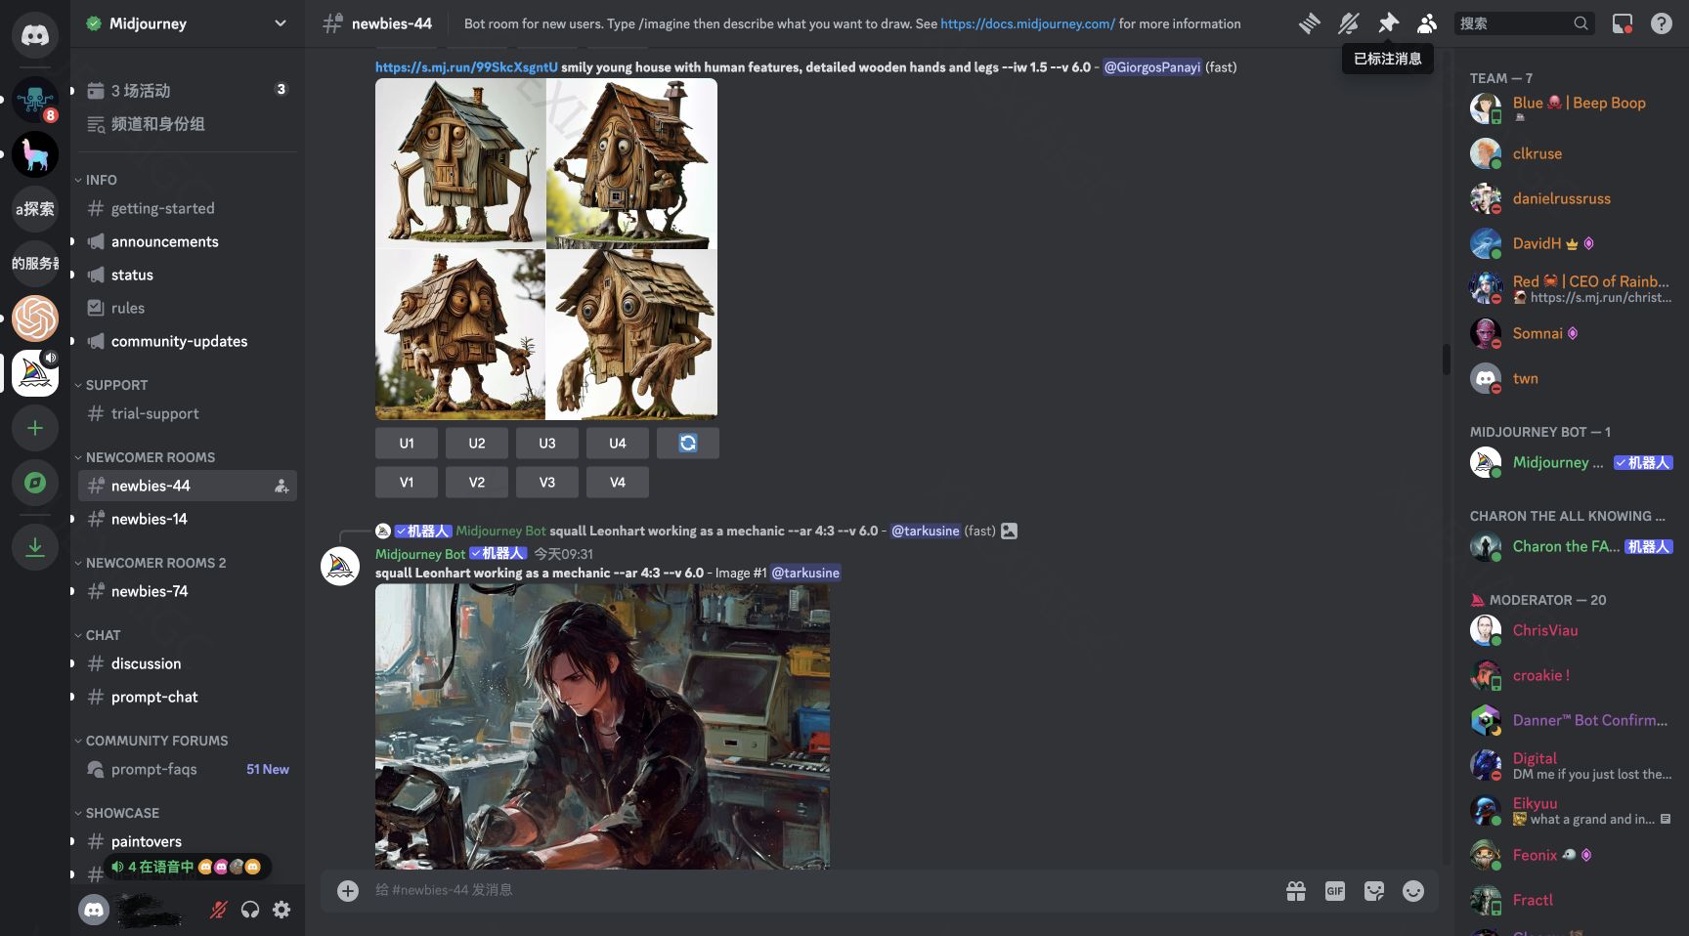Screen dimensions: 1689x936
Task: Click the add a server plus icon
Action: click(35, 428)
